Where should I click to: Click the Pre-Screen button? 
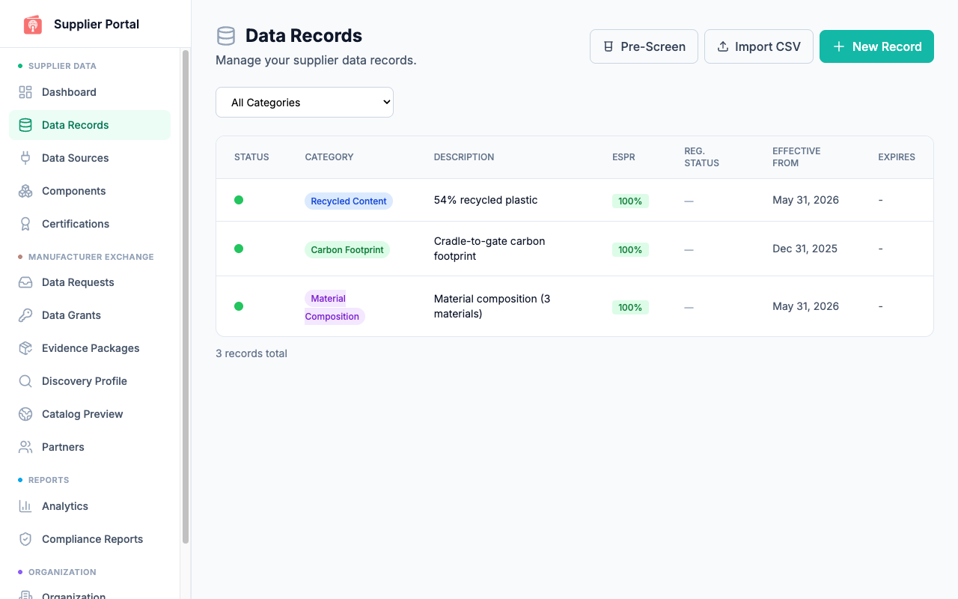click(x=644, y=46)
